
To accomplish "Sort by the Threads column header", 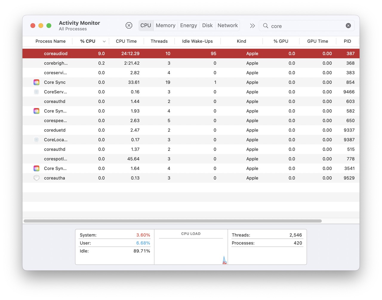I will click(x=159, y=41).
